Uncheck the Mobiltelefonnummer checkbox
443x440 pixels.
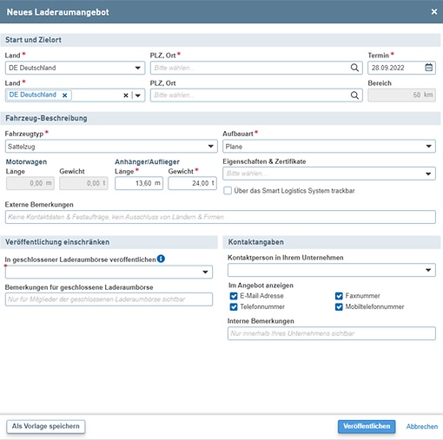[339, 307]
